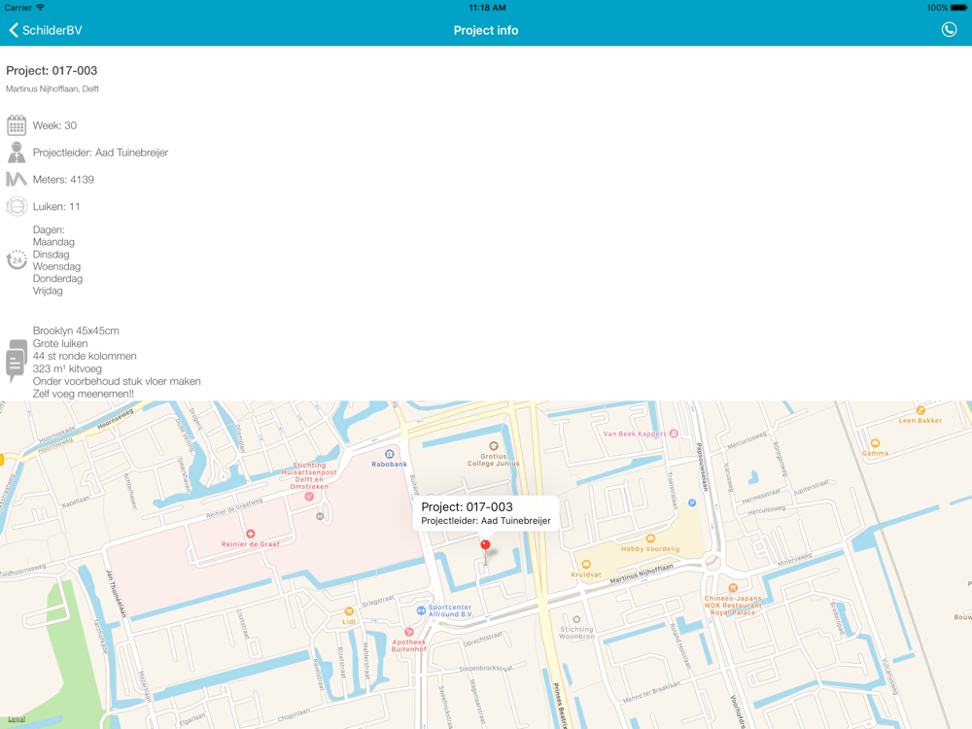Tap the calendar week icon
This screenshot has width=972, height=729.
point(17,125)
